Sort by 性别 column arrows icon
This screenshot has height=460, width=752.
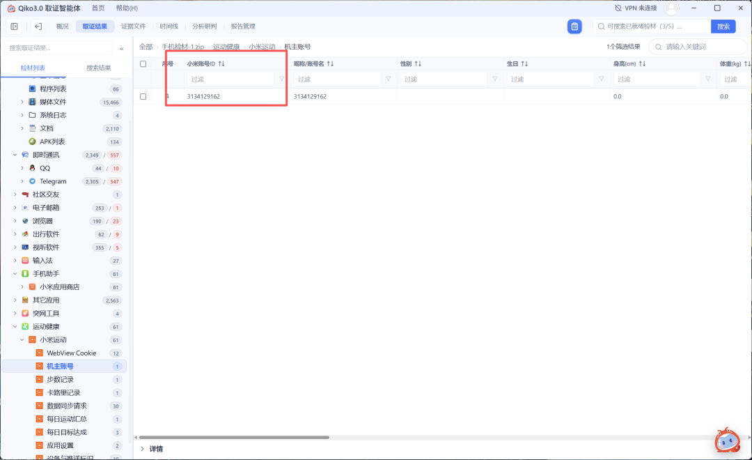pos(418,64)
